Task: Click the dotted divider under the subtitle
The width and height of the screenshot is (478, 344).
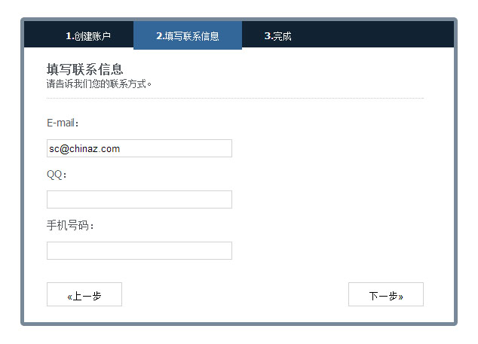Action: pyautogui.click(x=235, y=99)
